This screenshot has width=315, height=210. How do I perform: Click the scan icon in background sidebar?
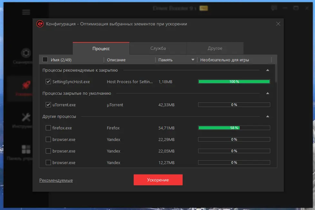(26, 53)
